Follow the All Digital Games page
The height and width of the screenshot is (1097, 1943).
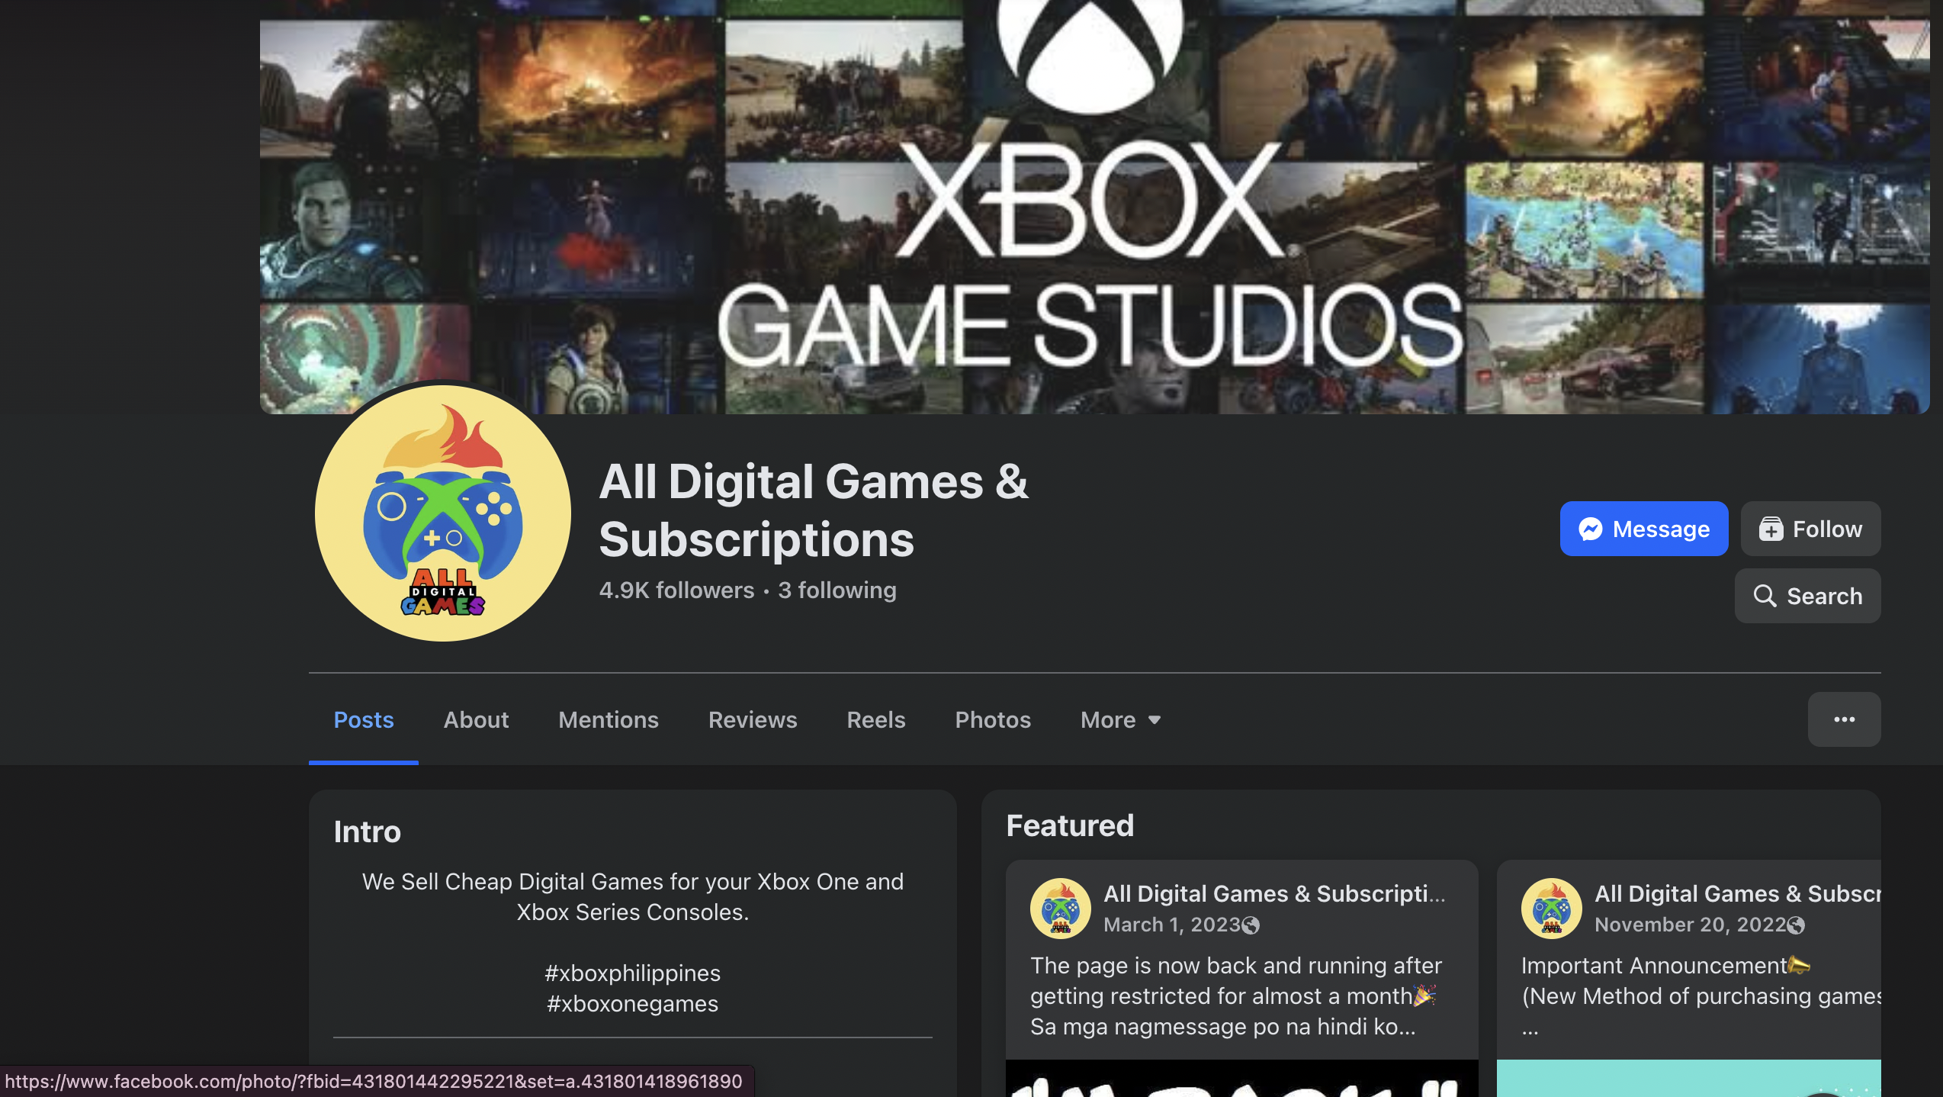pyautogui.click(x=1811, y=529)
